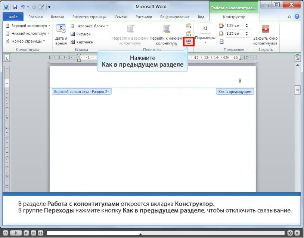Open Word Help via the question mark icon
This screenshot has width=304, height=238.
click(x=297, y=16)
